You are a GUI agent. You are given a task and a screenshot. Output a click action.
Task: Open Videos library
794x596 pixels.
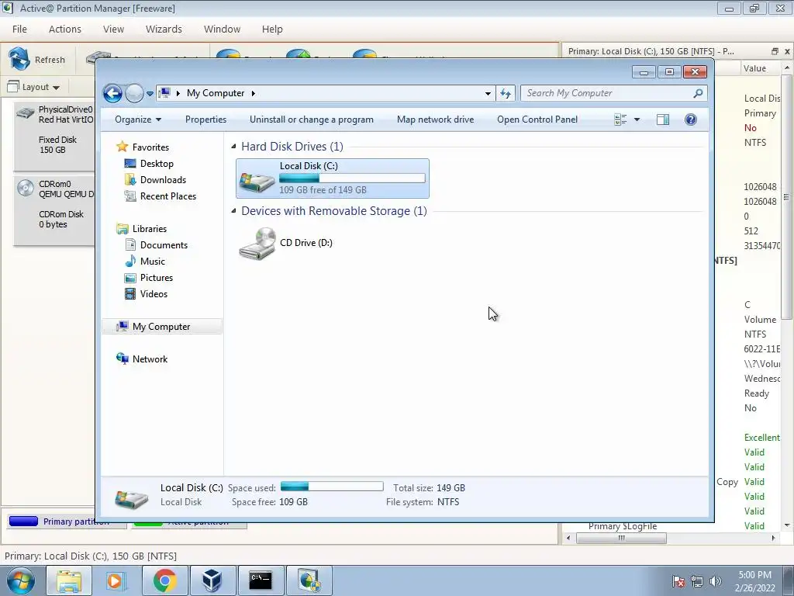point(154,294)
